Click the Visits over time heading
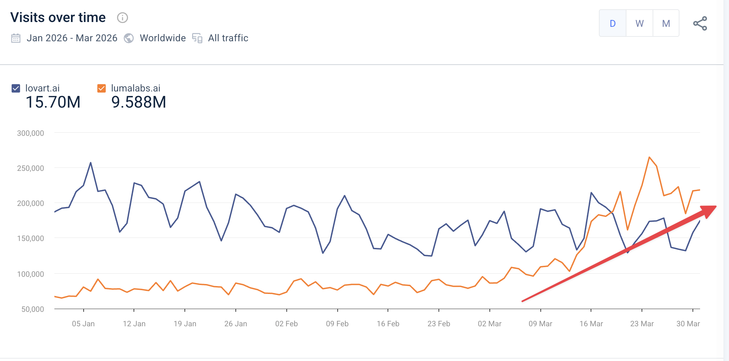This screenshot has width=729, height=361. click(x=58, y=18)
